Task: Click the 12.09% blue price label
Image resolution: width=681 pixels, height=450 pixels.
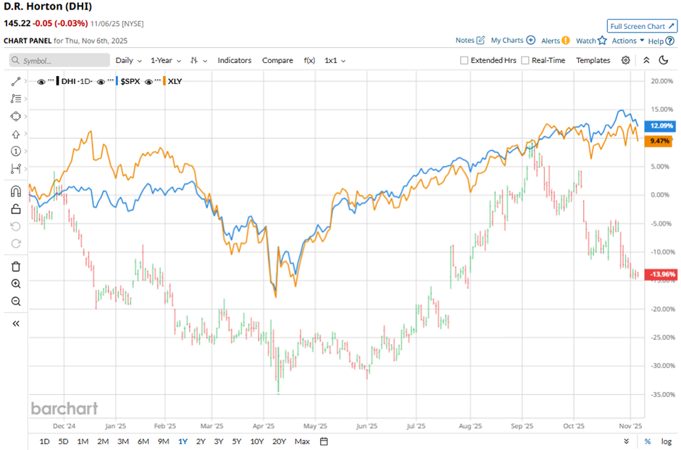Action: pos(661,126)
